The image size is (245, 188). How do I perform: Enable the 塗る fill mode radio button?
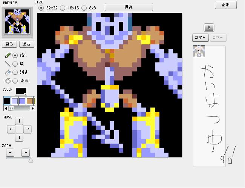[x=15, y=81]
